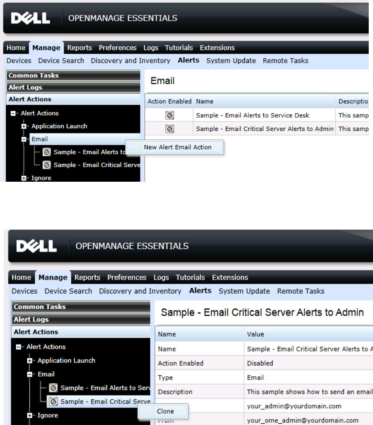Viewport: 373px width, 425px height.
Task: Collapse the Email node in upper screenshot tree
Action: pos(24,139)
